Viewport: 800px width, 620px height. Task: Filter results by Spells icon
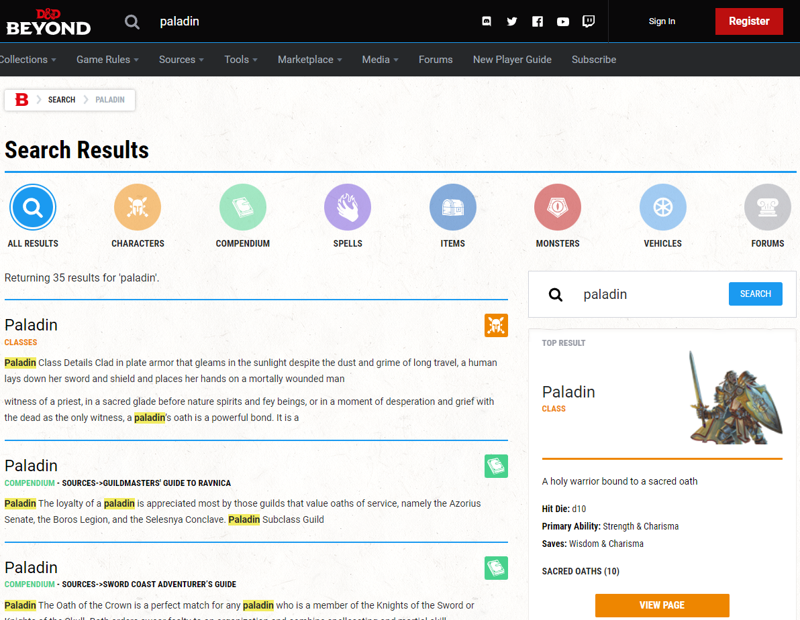348,207
